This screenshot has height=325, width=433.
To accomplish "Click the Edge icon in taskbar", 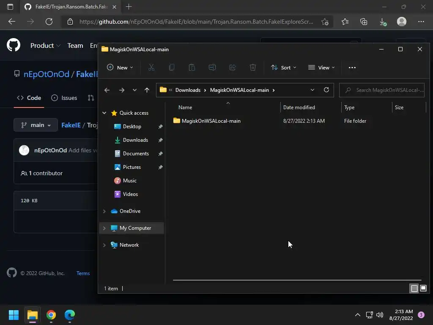I will tap(70, 315).
